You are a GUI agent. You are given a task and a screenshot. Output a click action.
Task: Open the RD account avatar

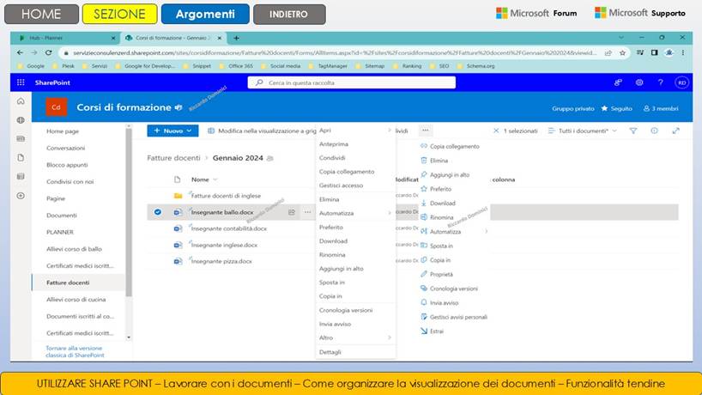tap(681, 82)
